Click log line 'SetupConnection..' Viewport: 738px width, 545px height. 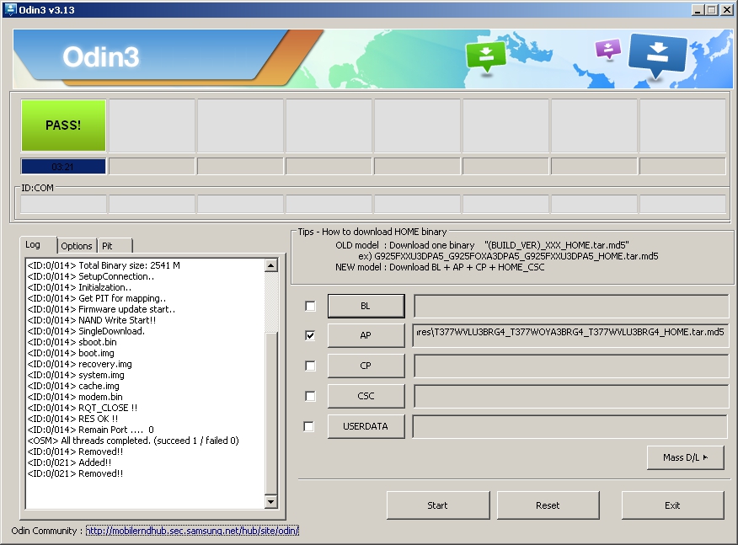[x=90, y=276]
